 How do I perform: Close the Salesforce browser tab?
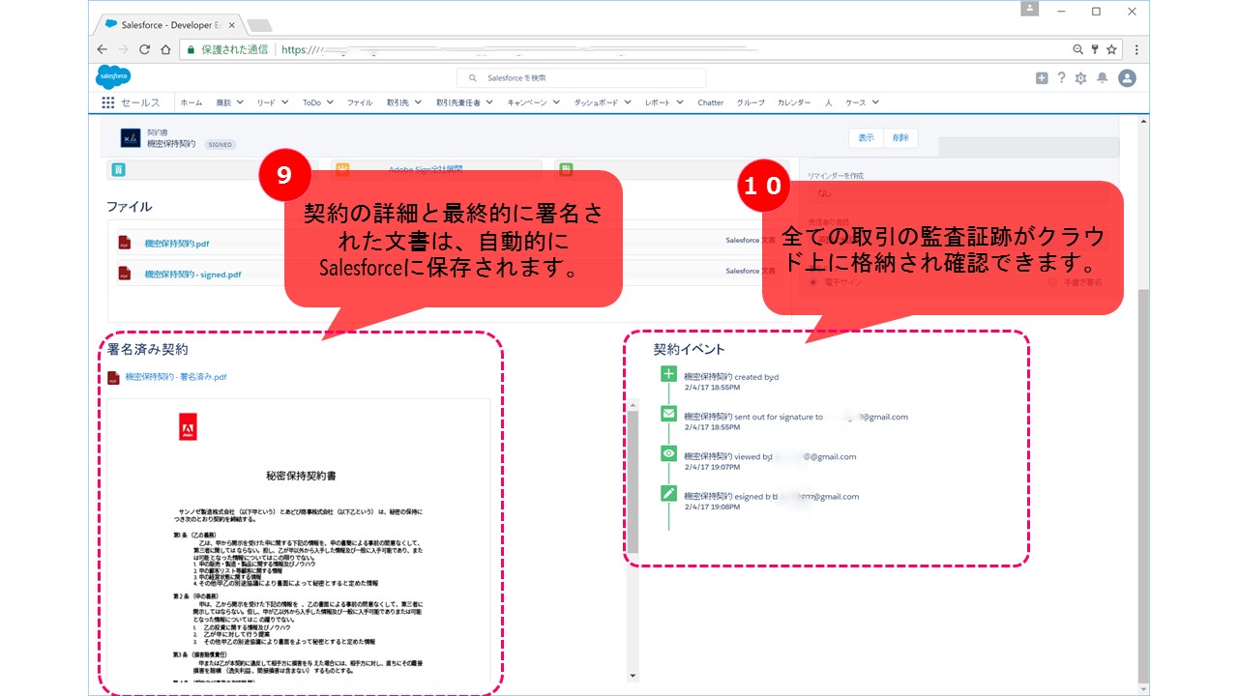232,24
